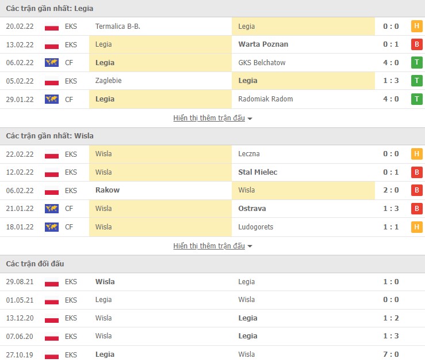Click the 'Các trận gần nhất: Wisla' header
Screen dimensions: 425x362
(50, 136)
